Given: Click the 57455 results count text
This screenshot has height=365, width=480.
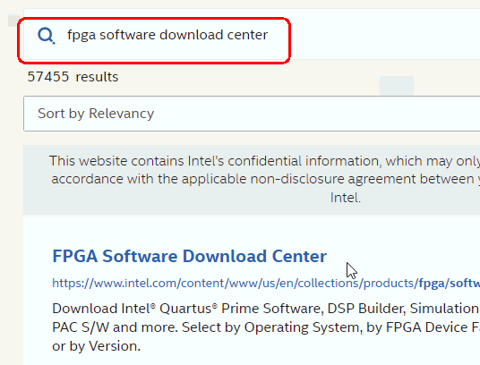Looking at the screenshot, I should tap(73, 77).
